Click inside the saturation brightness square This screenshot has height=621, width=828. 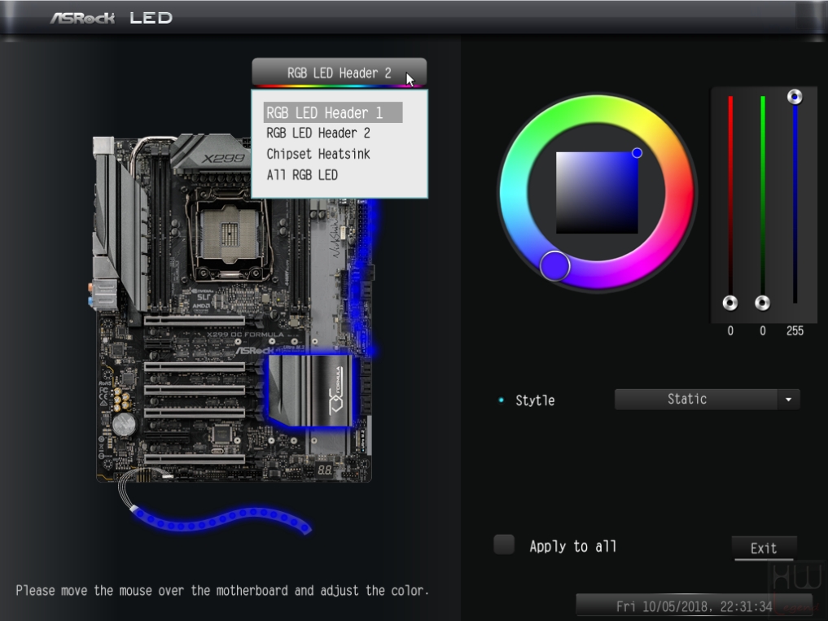tap(597, 193)
